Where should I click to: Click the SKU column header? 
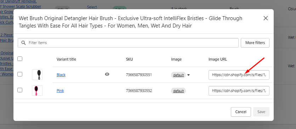click(129, 59)
